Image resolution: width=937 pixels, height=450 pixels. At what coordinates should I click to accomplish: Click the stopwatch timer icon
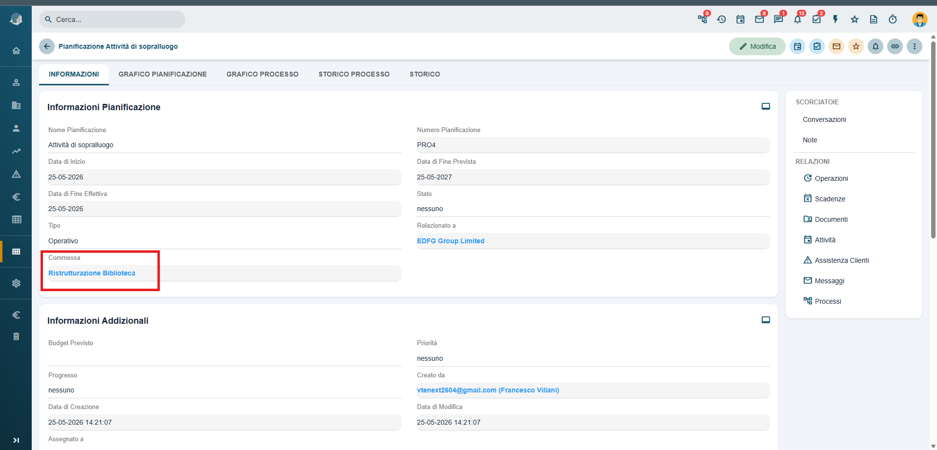[x=893, y=19]
